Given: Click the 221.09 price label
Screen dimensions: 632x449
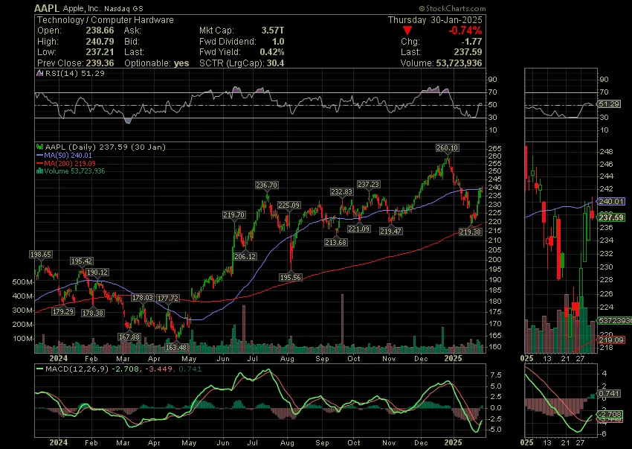Looking at the screenshot, I should [x=358, y=229].
